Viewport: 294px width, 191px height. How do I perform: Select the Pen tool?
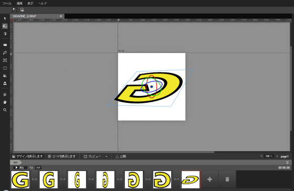[x=5, y=53]
